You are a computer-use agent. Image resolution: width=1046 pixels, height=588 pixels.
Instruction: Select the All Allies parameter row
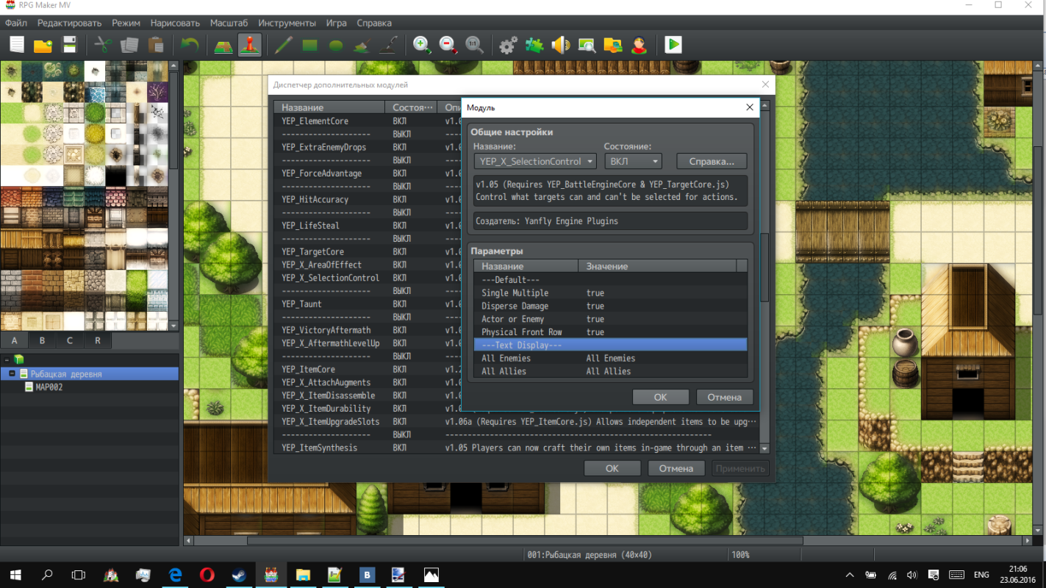click(x=610, y=372)
